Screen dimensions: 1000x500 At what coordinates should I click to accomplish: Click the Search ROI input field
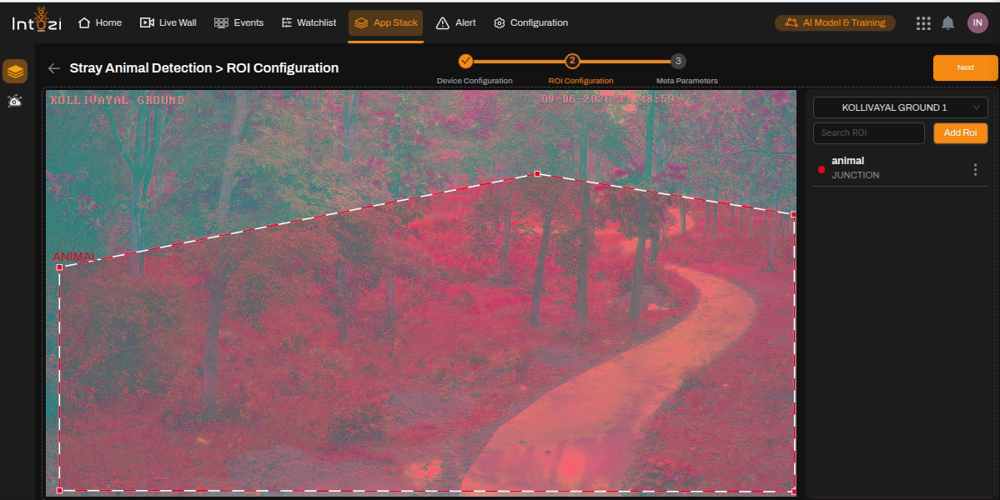pyautogui.click(x=868, y=133)
